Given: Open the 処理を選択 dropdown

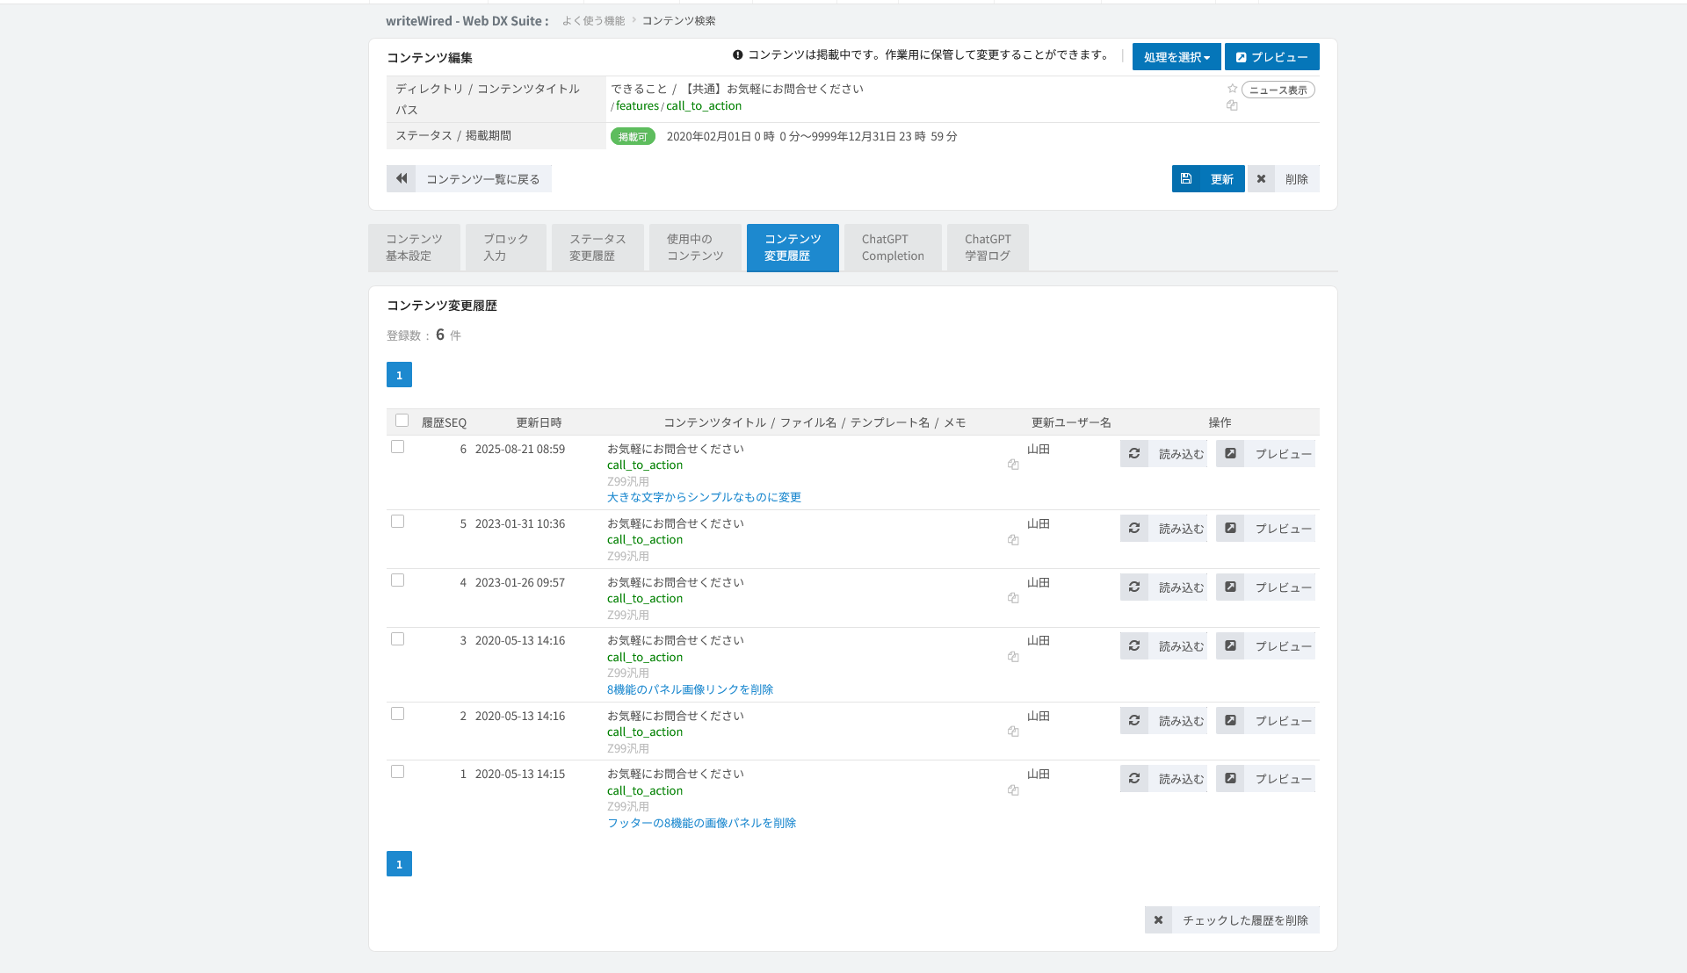Looking at the screenshot, I should [x=1177, y=57].
